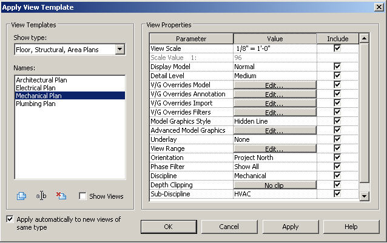The width and height of the screenshot is (387, 243).
Task: Click the properties table scrollbar thumb
Action: click(365, 113)
